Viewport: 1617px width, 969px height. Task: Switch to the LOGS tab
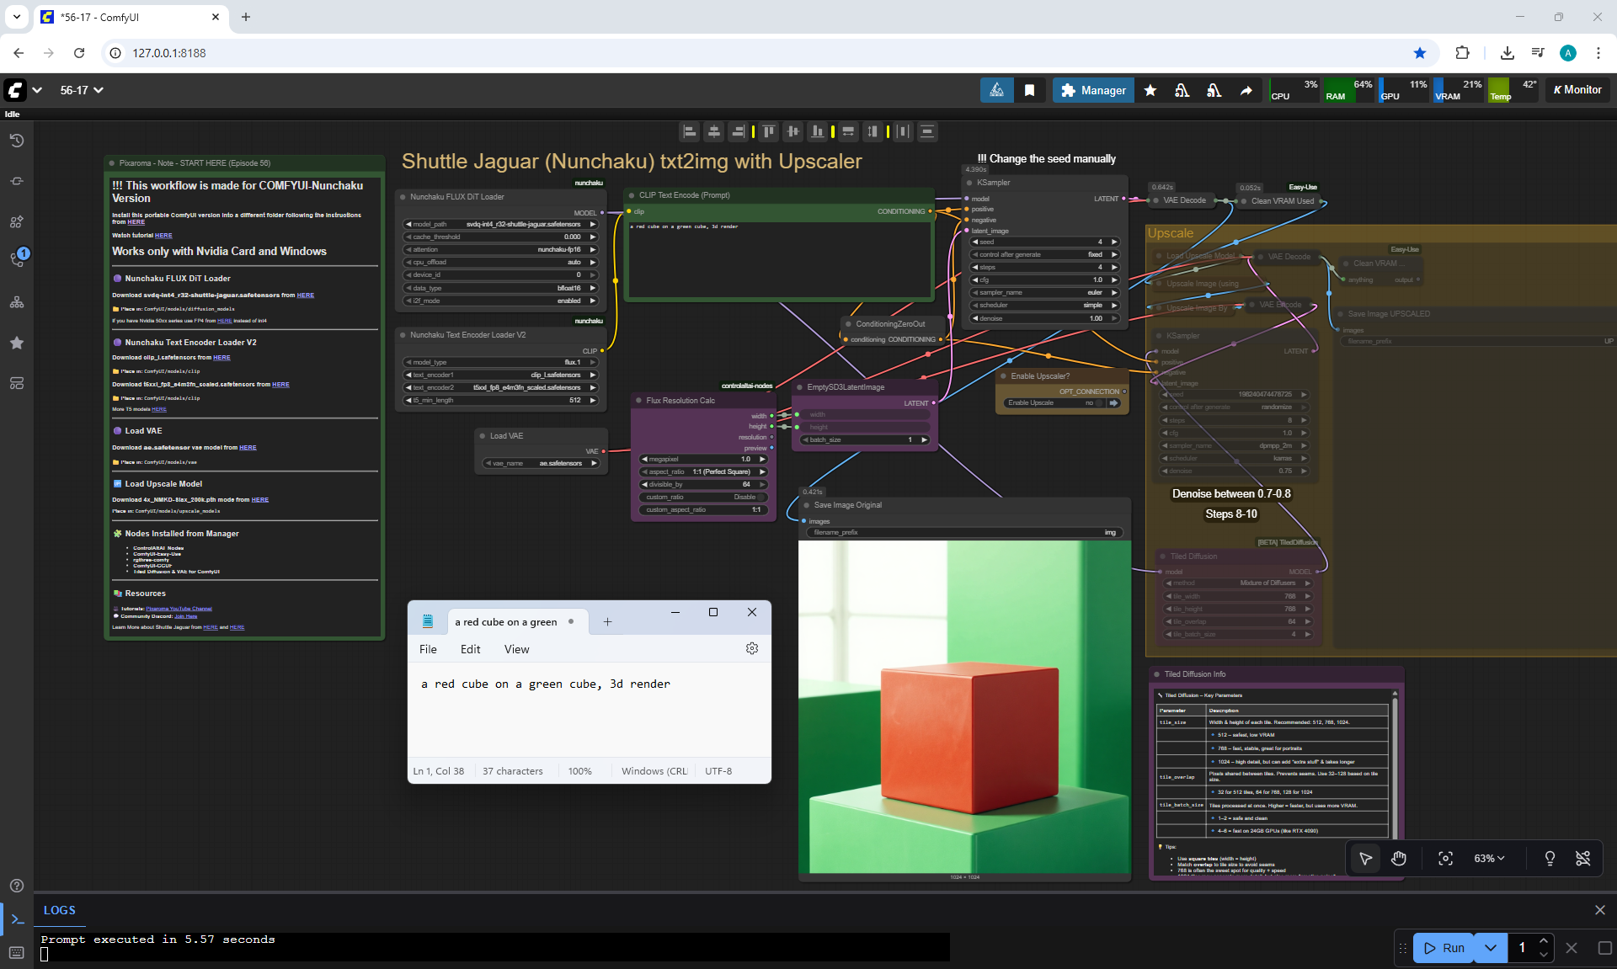tap(59, 910)
